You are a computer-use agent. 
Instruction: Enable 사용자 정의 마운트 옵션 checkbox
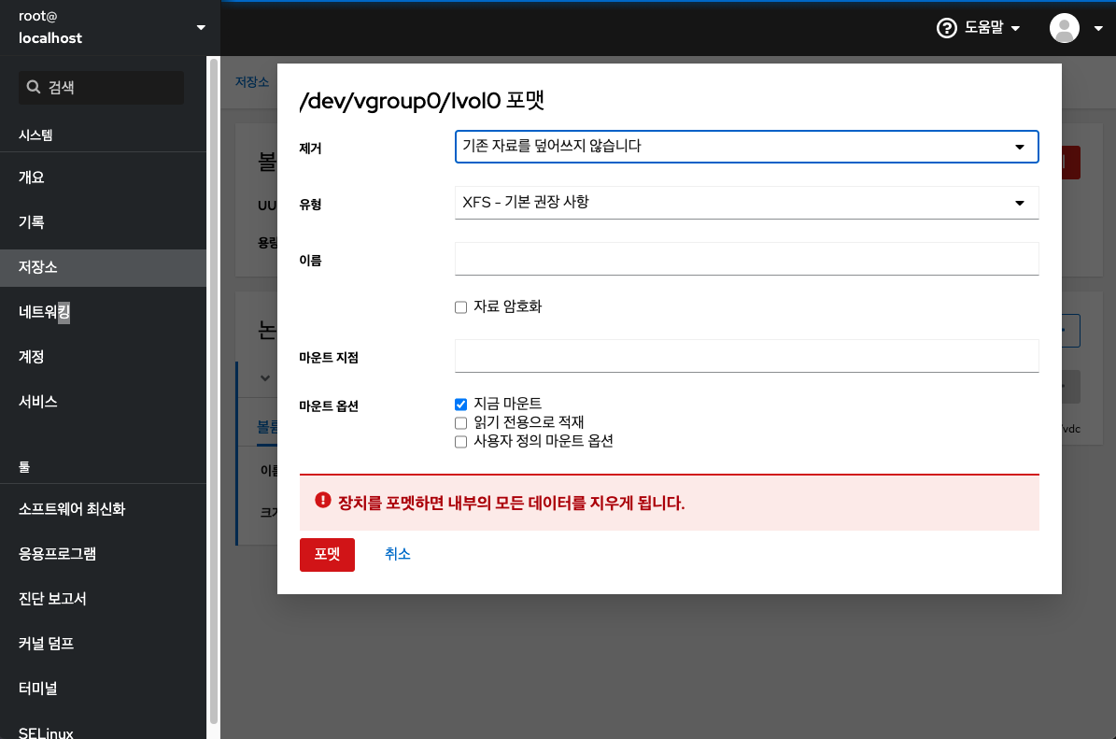[461, 442]
